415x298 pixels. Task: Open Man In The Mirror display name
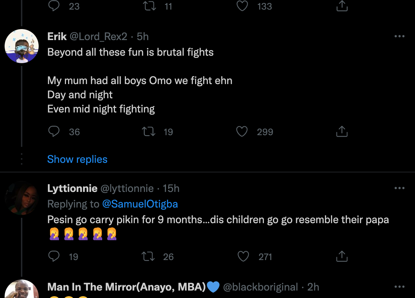[x=127, y=287]
